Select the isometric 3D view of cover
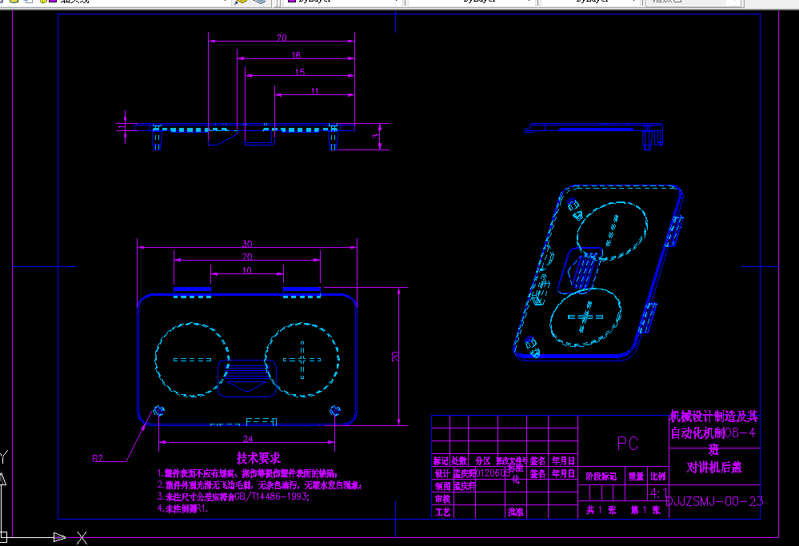The width and height of the screenshot is (799, 546). point(598,273)
